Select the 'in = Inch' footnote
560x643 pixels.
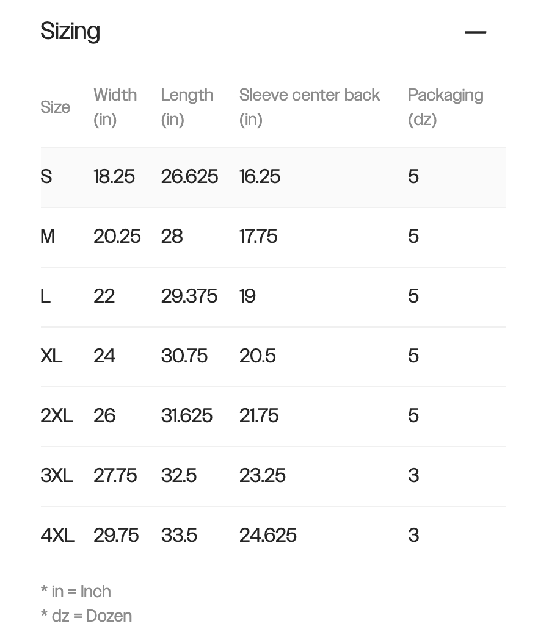click(x=76, y=592)
